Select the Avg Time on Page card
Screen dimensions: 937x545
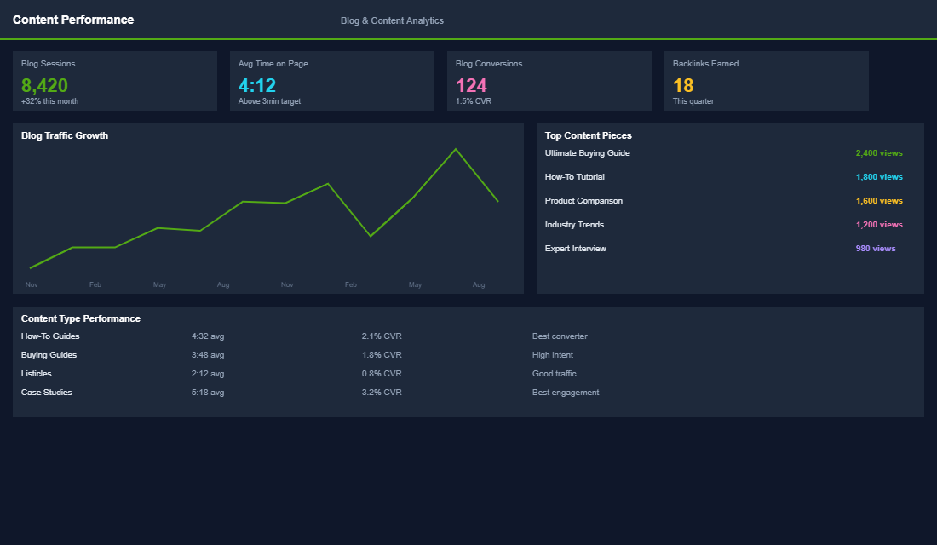tap(331, 81)
